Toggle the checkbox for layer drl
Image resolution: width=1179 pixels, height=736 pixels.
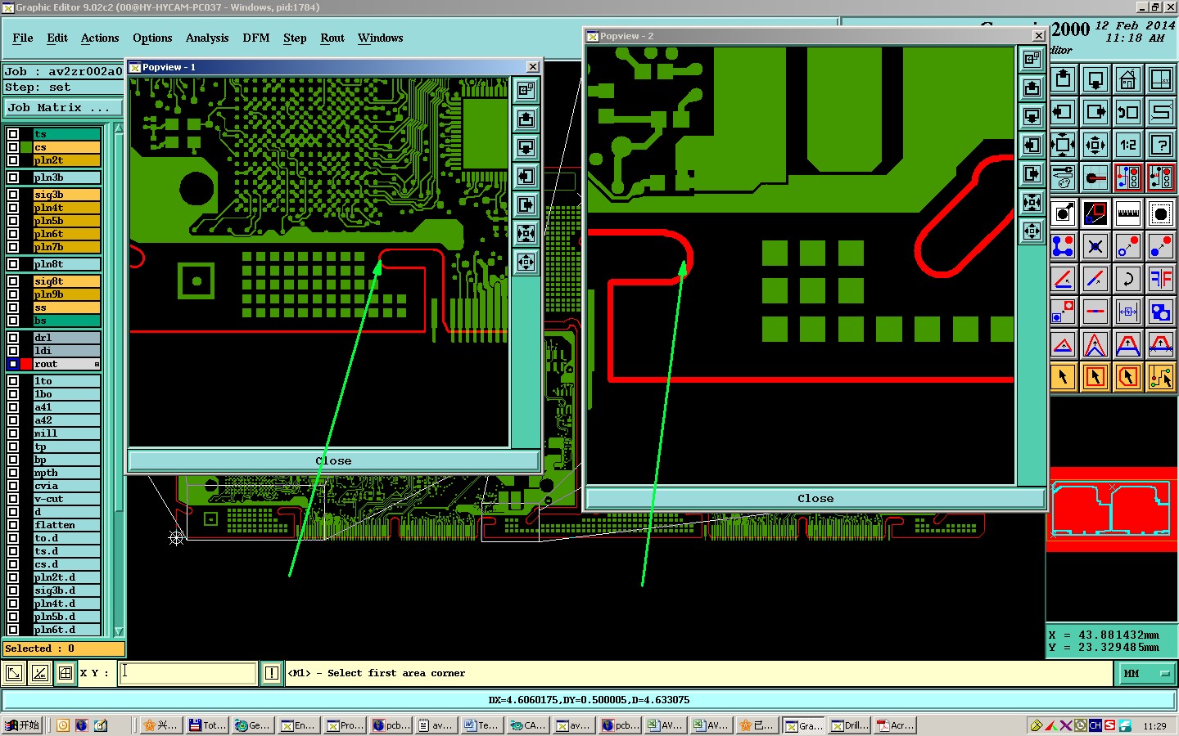click(x=13, y=338)
